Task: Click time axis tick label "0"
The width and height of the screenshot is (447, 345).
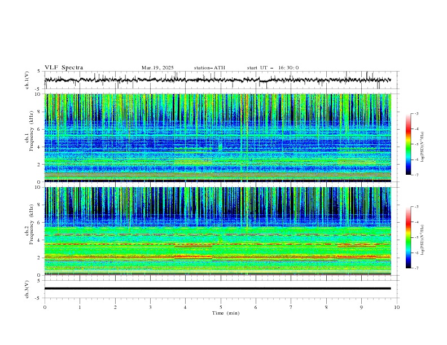Action: click(45, 307)
